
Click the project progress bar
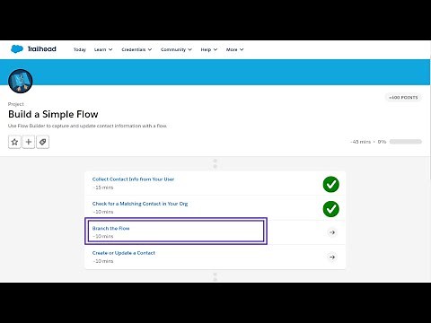point(406,142)
